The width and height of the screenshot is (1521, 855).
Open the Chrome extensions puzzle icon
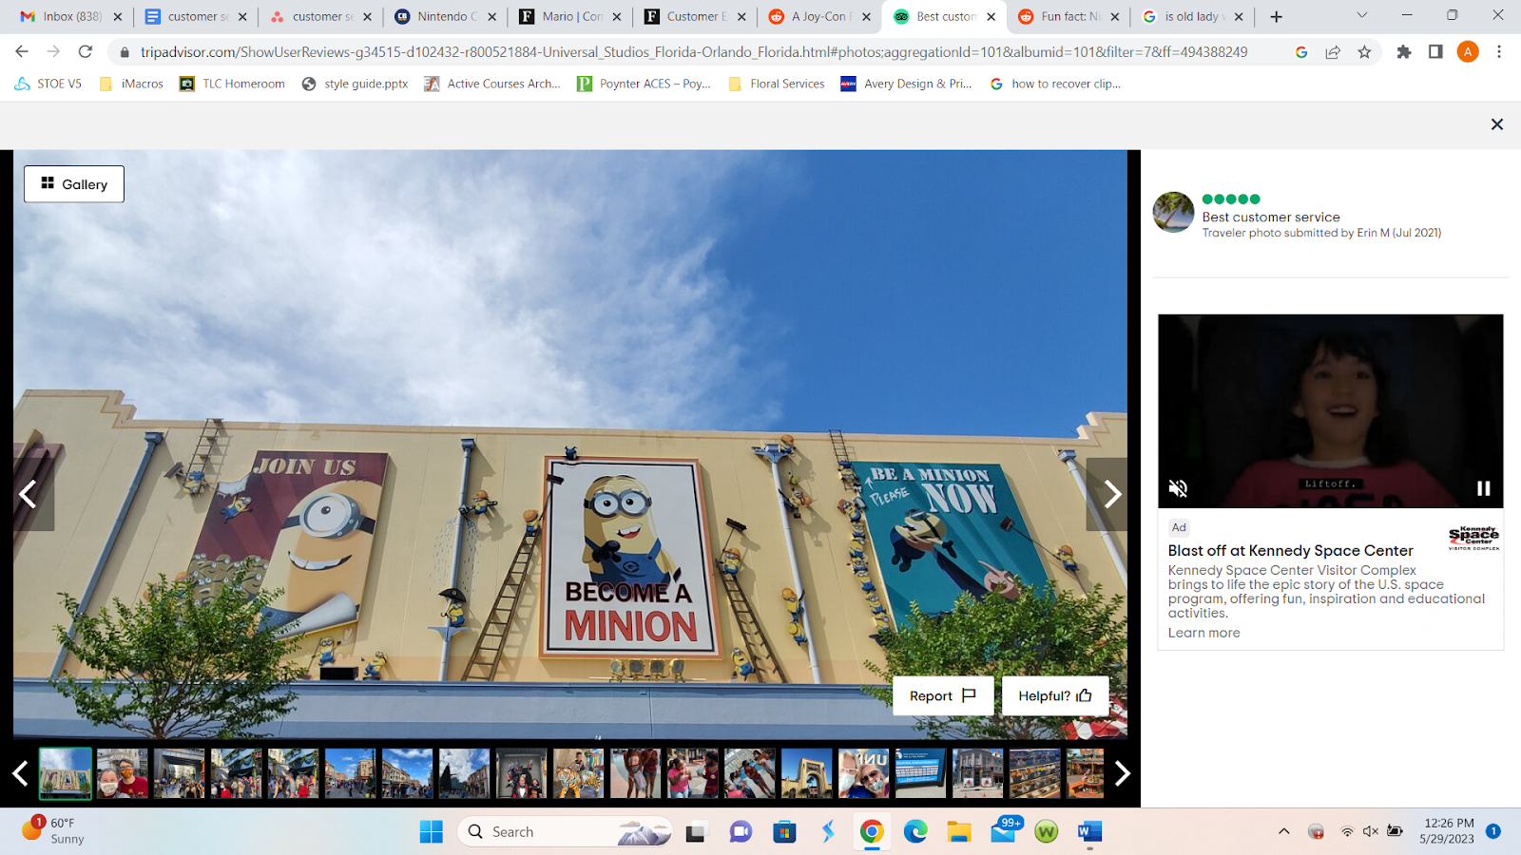[1404, 52]
